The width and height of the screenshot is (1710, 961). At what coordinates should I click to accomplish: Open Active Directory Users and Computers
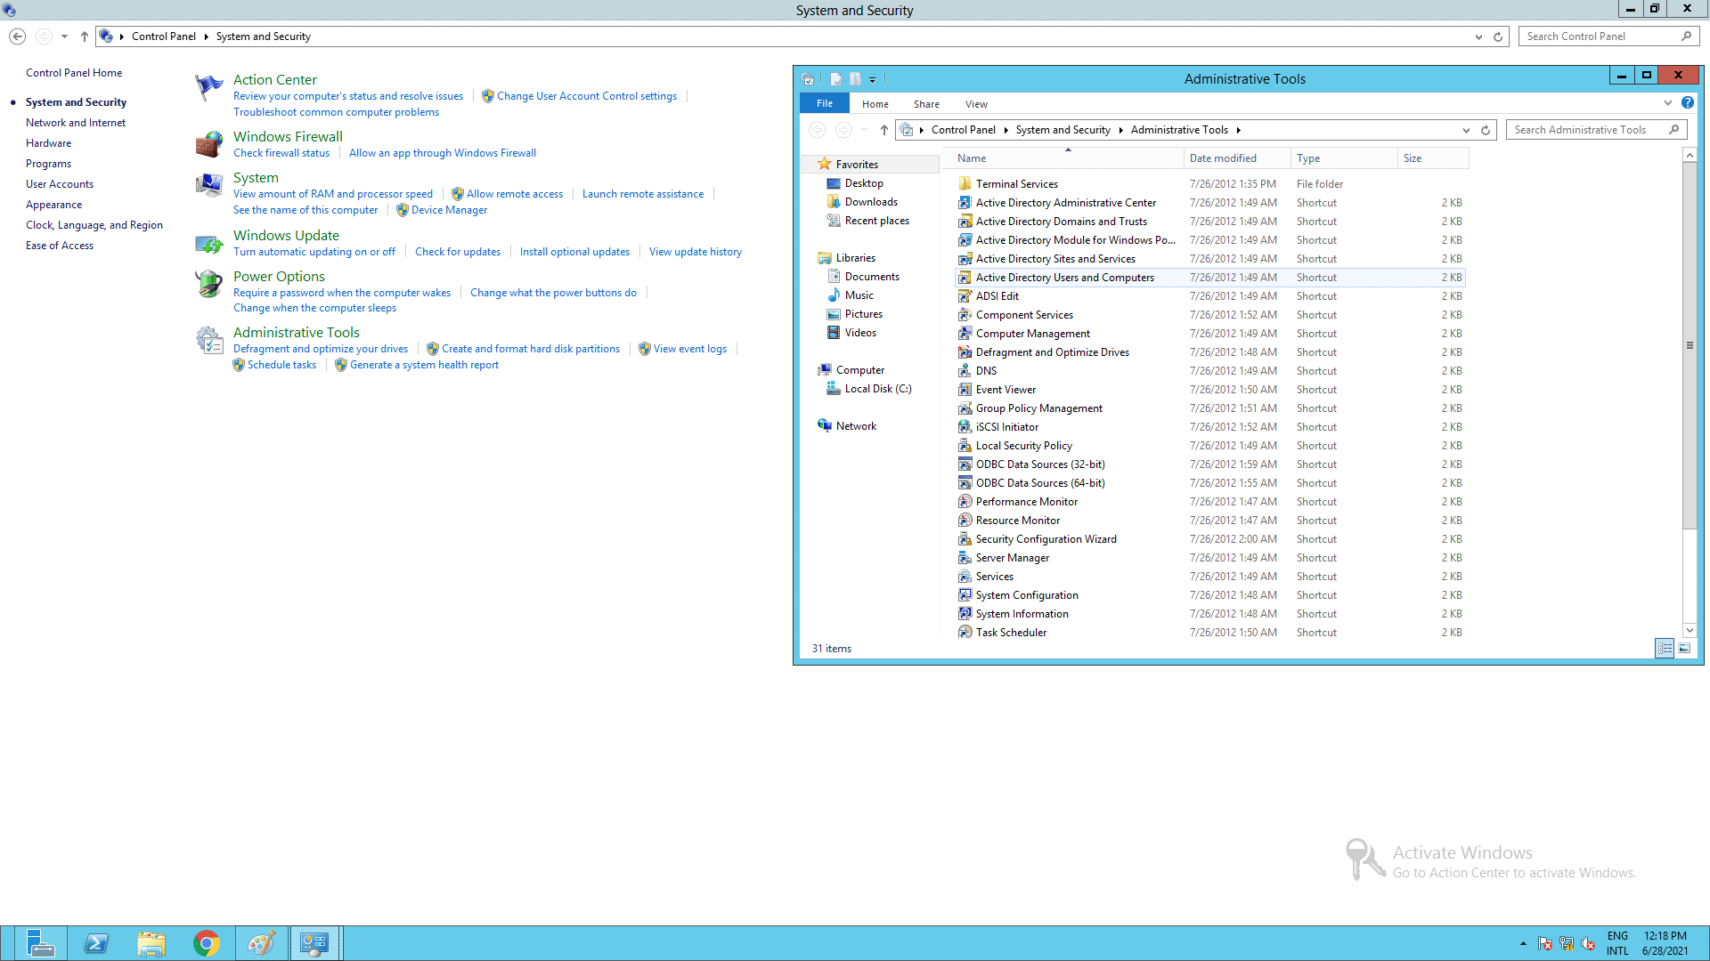tap(1064, 277)
